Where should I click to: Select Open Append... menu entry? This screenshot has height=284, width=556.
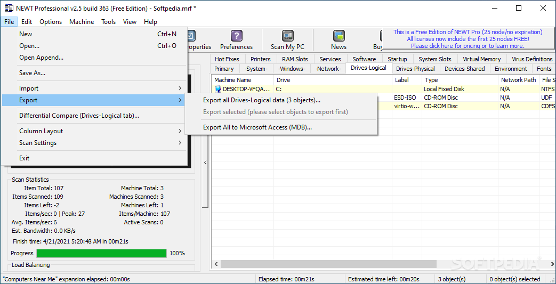[94, 58]
